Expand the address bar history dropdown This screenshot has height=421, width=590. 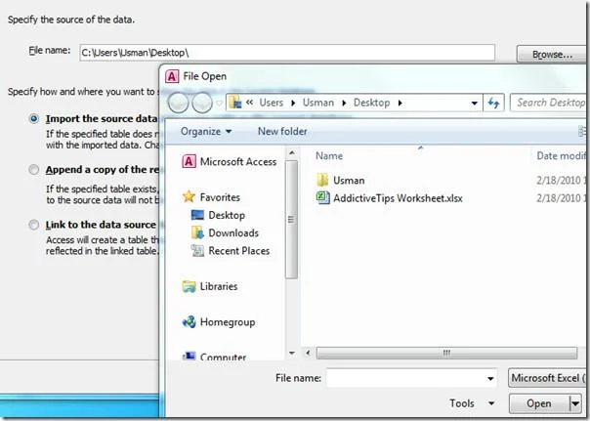tap(474, 103)
